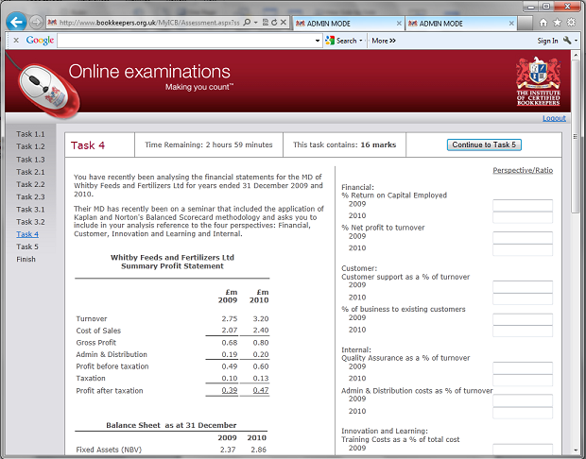
Task: Click the 2010 business to existing customers field
Action: click(x=523, y=331)
